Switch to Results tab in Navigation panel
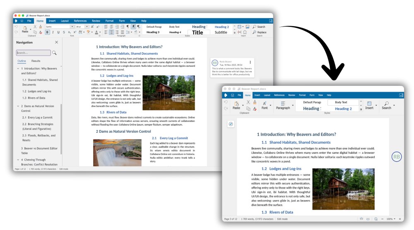Viewport: 414px width, 230px height. click(36, 61)
